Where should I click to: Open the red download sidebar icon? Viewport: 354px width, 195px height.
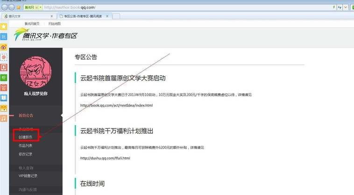click(x=4, y=67)
